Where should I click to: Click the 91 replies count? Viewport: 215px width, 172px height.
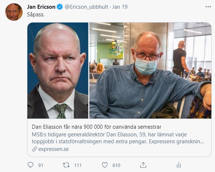[41, 165]
